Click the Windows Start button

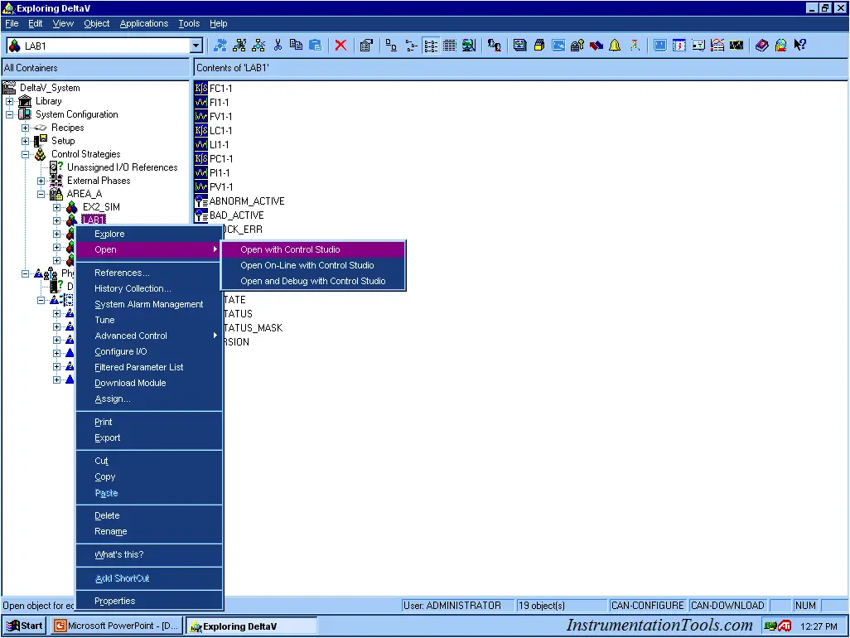point(24,626)
